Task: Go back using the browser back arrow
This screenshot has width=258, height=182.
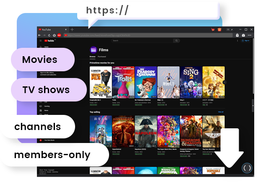Action: click(39, 35)
